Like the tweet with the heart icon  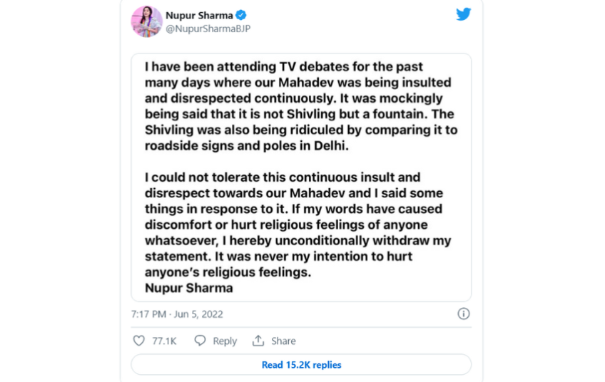(x=139, y=341)
